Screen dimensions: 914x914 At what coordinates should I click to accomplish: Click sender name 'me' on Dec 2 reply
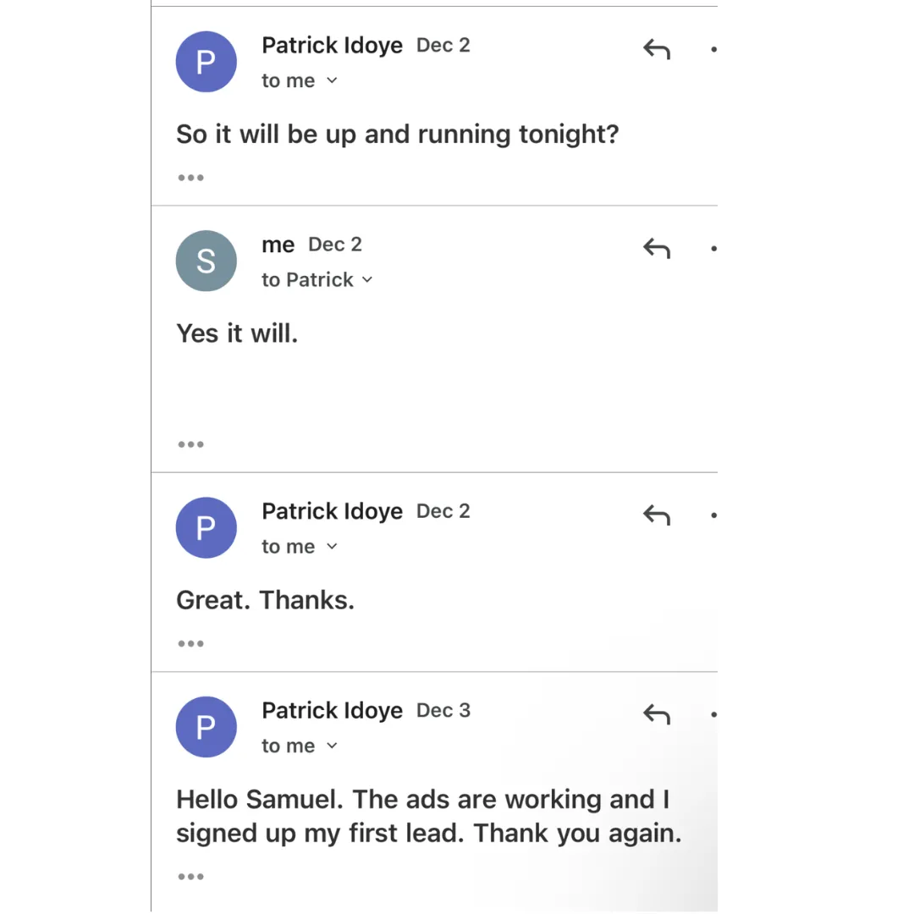[278, 245]
